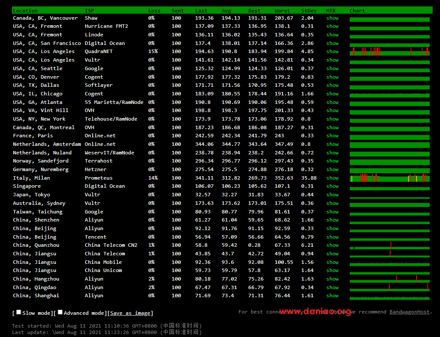
Task: Click the 'Loss' column header
Action: tap(154, 11)
